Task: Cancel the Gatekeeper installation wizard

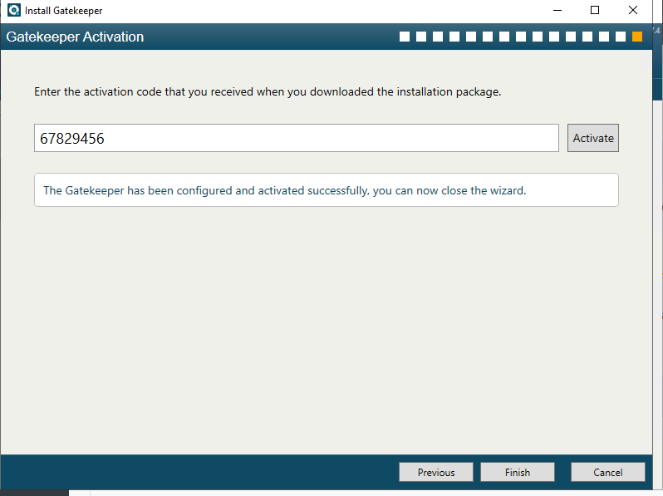Action: coord(607,472)
